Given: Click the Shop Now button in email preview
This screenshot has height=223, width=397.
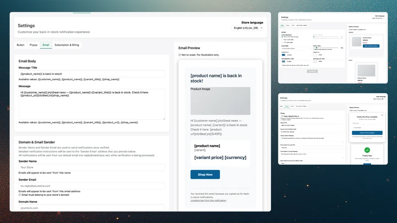Looking at the screenshot, I should [x=205, y=174].
